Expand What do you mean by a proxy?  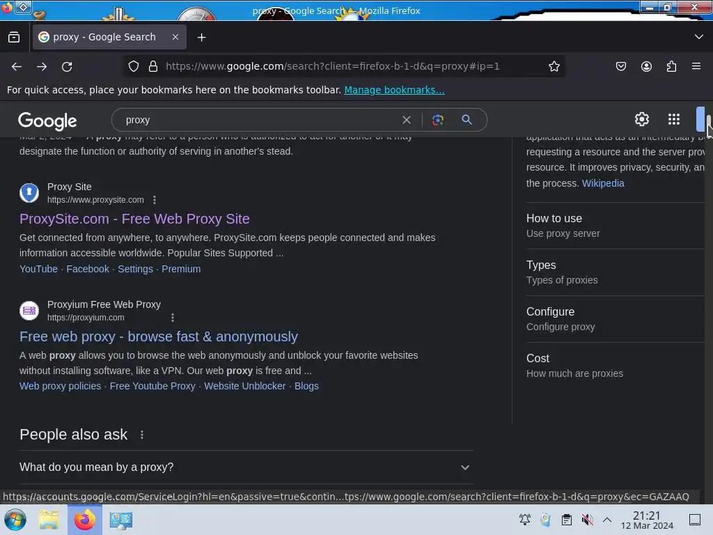click(x=246, y=467)
